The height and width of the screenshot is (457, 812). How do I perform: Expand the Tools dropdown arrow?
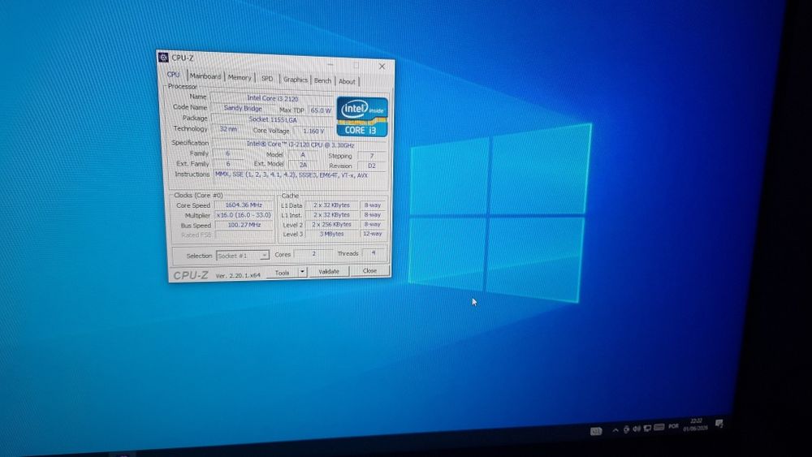click(x=302, y=272)
